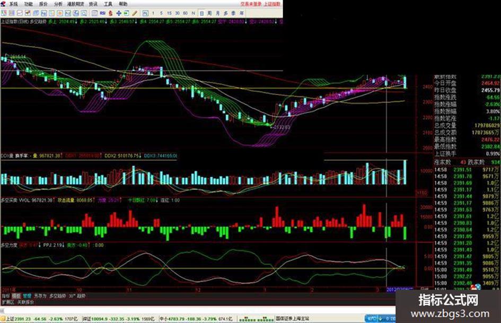
Task: Open the 分析 menu
Action: [x=58, y=4]
